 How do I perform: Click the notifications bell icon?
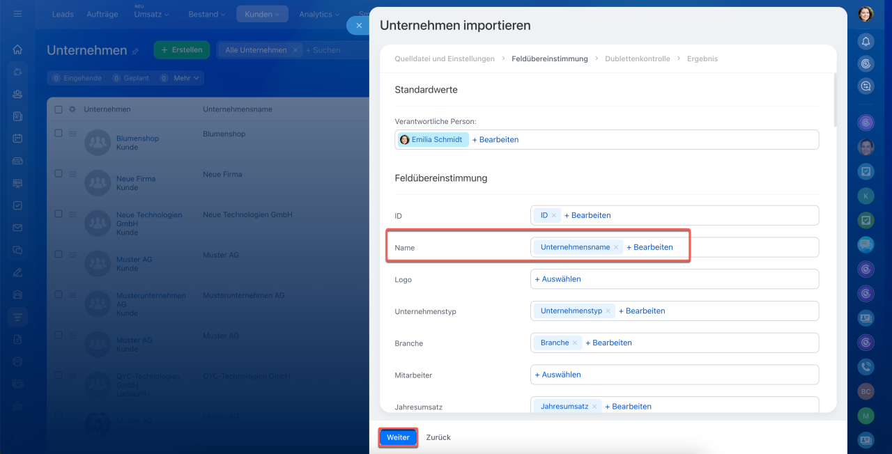tap(866, 41)
